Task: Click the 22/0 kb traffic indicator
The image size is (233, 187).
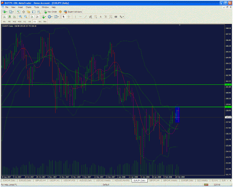Action: (217, 185)
